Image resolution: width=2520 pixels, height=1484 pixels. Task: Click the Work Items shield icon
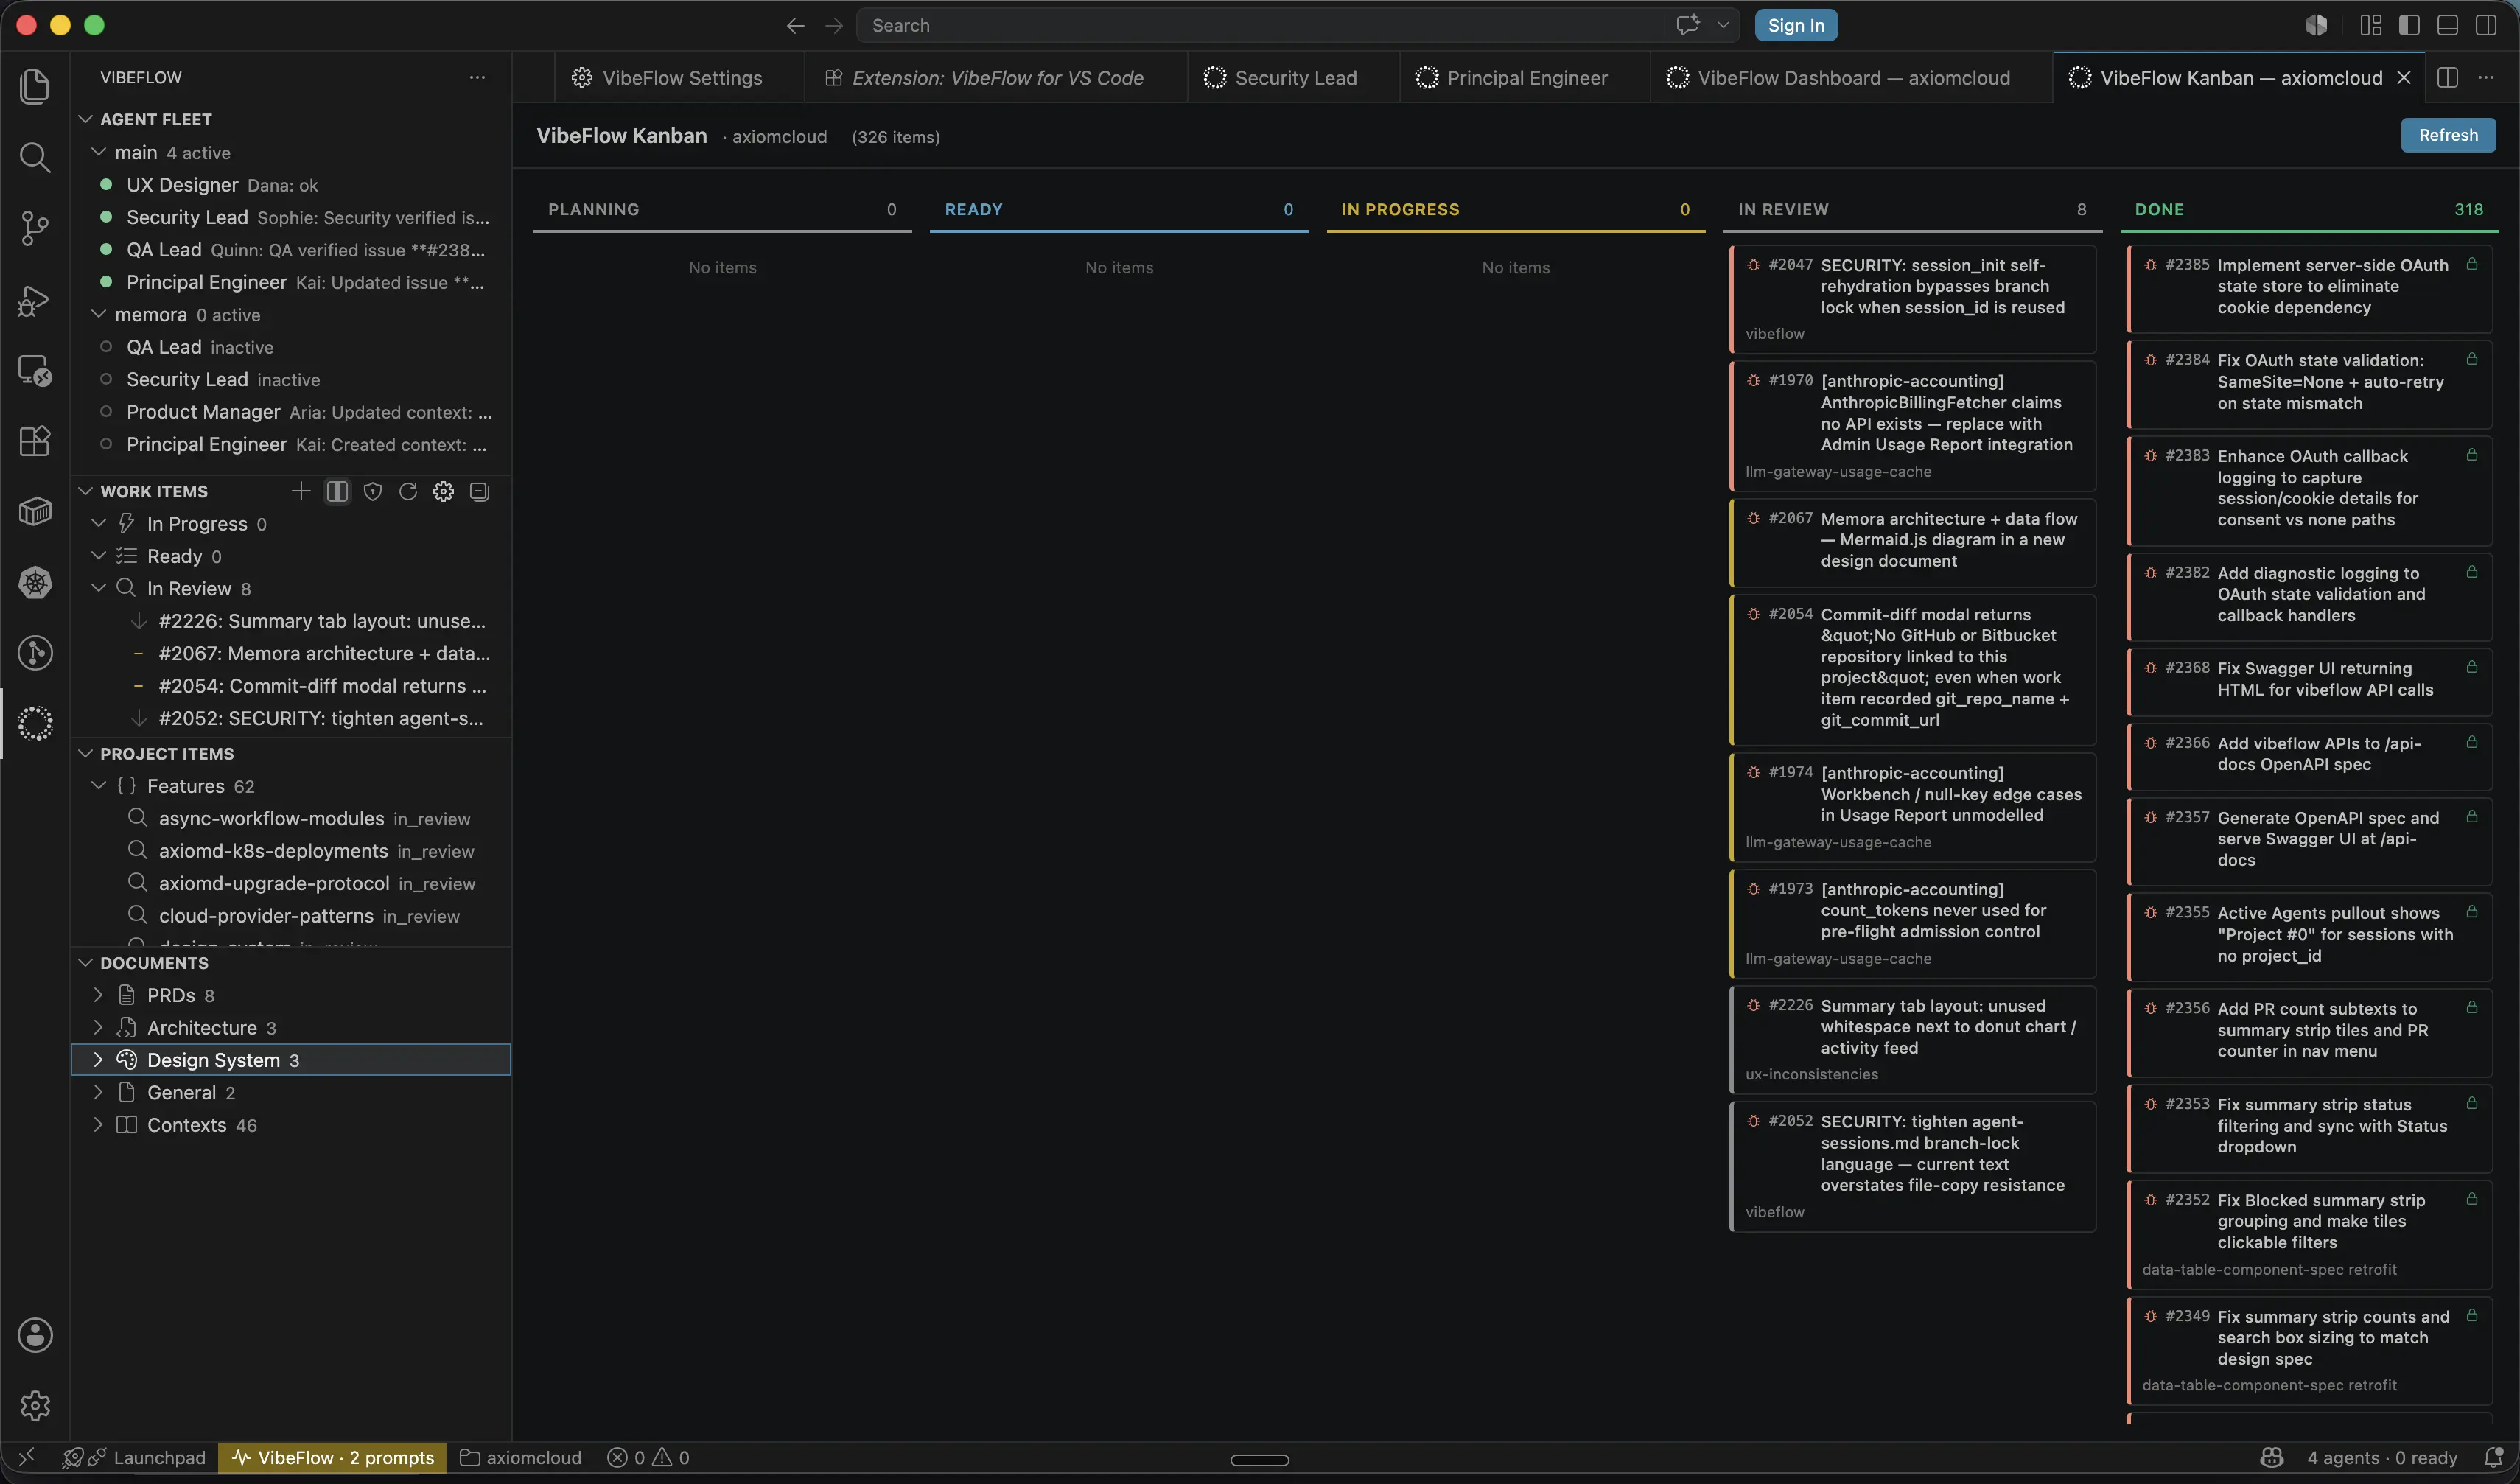373,491
